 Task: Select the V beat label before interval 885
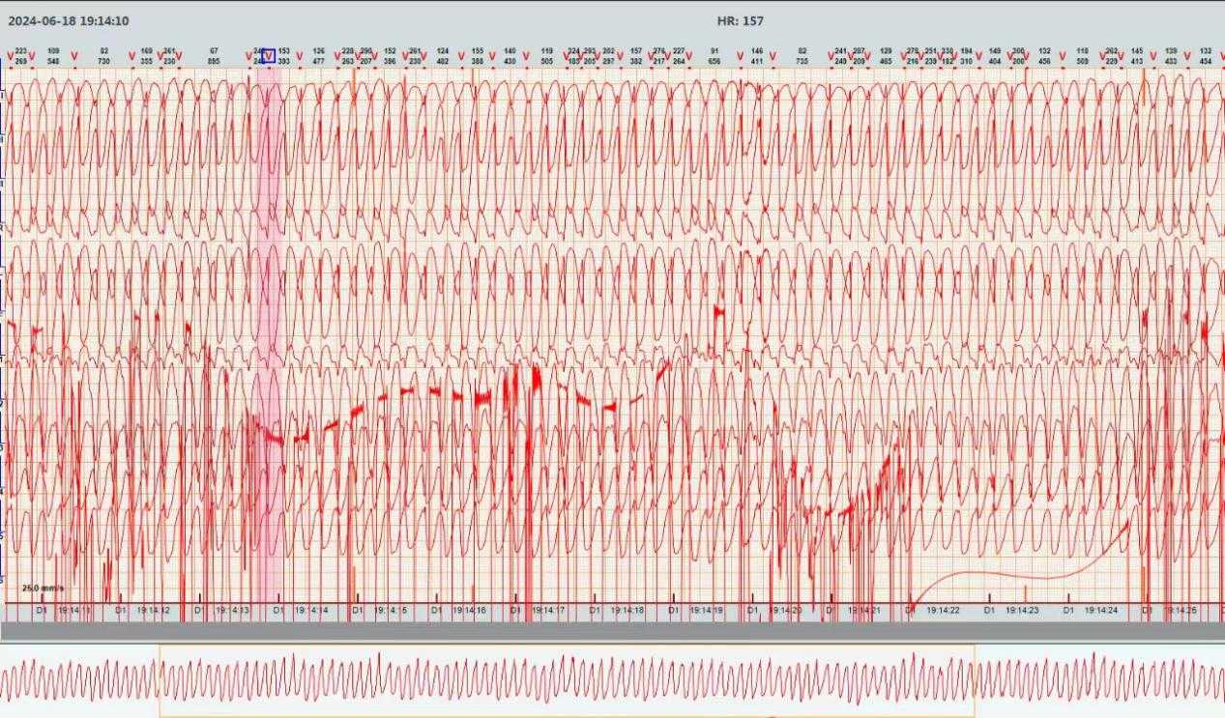(x=178, y=57)
